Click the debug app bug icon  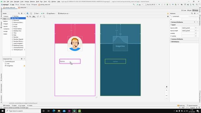[167, 4]
